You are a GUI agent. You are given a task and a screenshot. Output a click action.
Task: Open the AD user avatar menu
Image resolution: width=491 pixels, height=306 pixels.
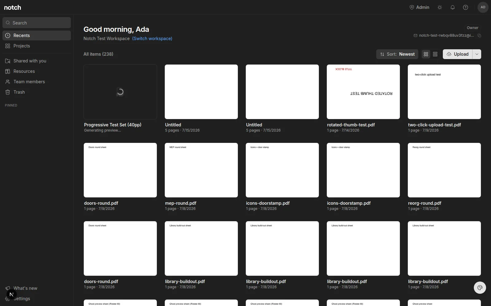tap(483, 7)
